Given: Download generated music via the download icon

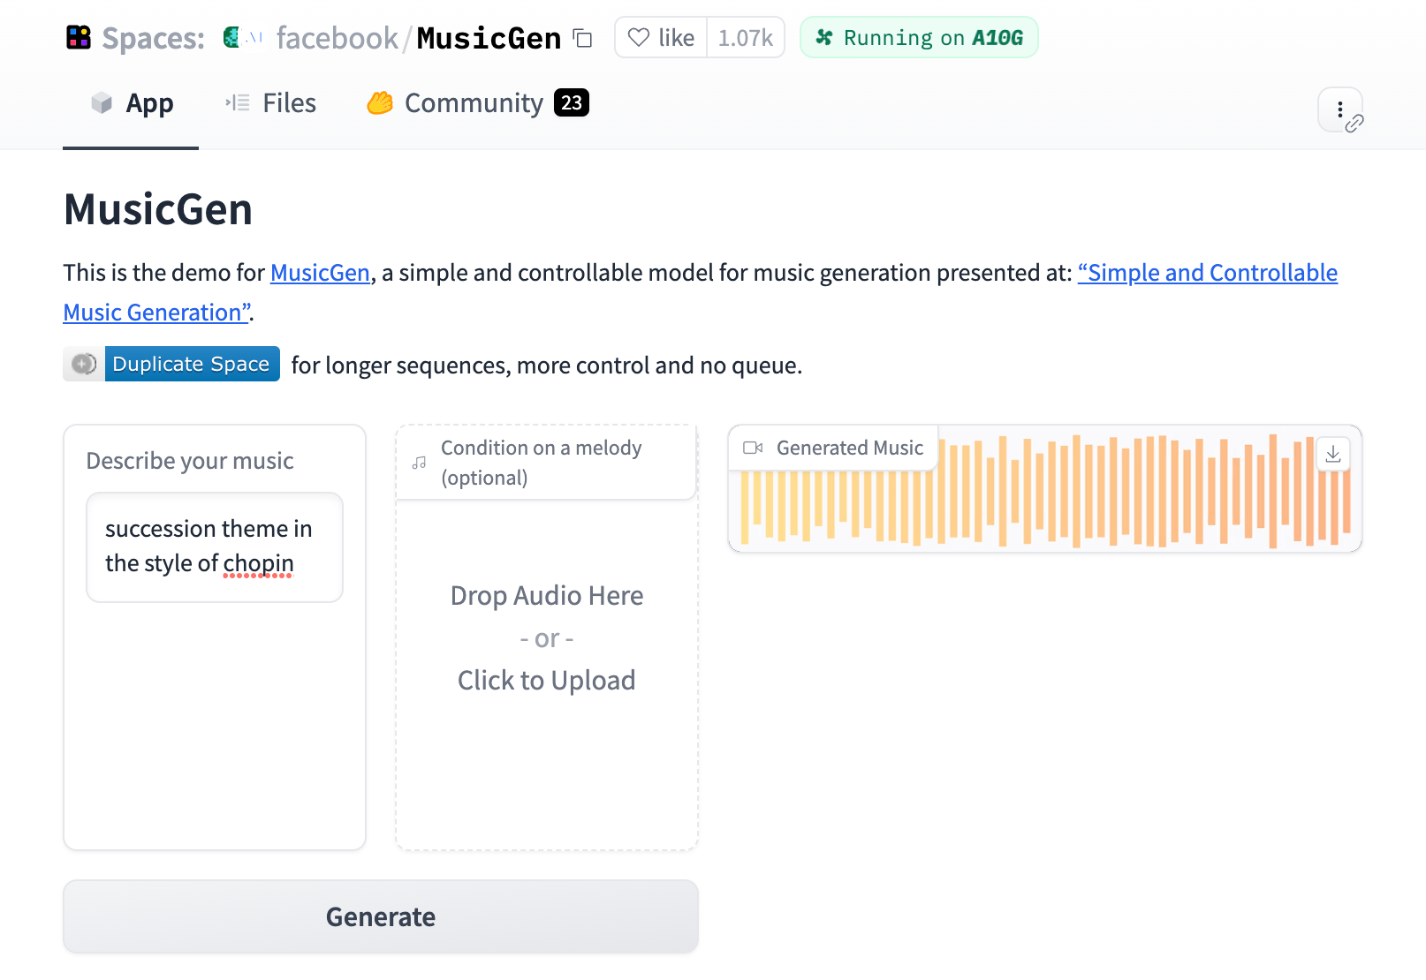Looking at the screenshot, I should 1333,454.
